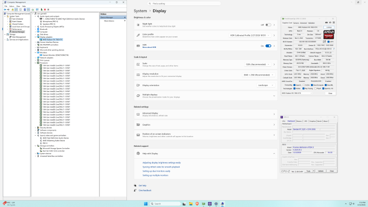
Task: Select AMD Radeon RX 7900 XTX device
Action: [52, 40]
